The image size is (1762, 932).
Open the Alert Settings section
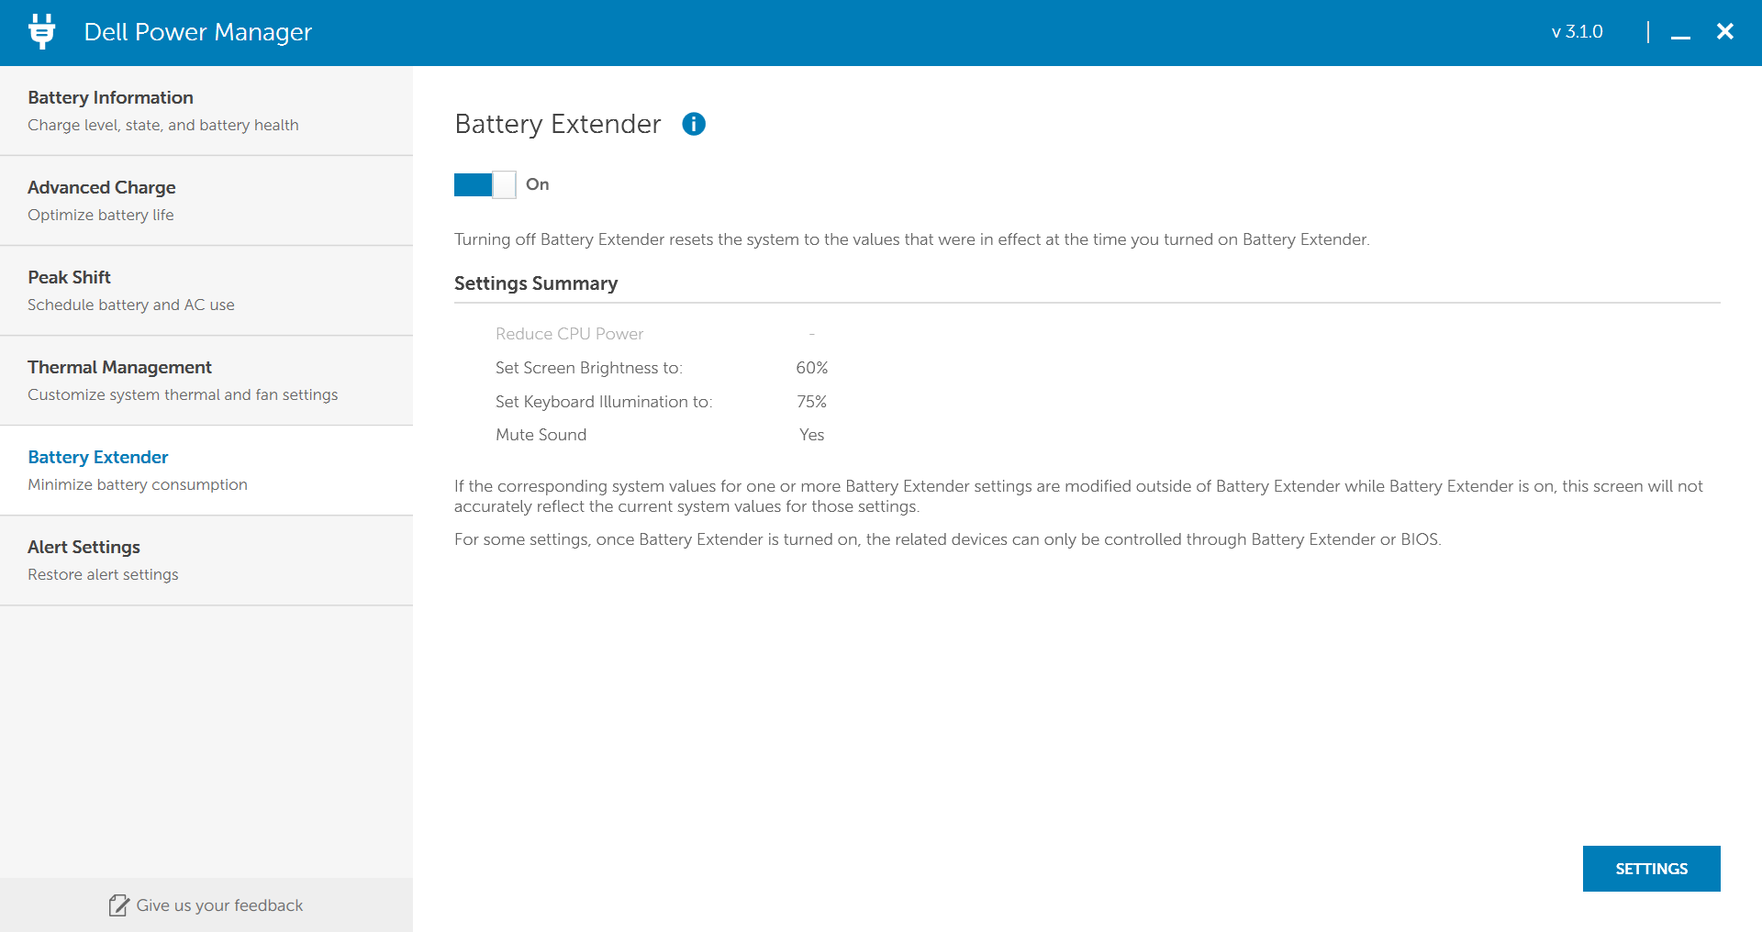point(206,560)
